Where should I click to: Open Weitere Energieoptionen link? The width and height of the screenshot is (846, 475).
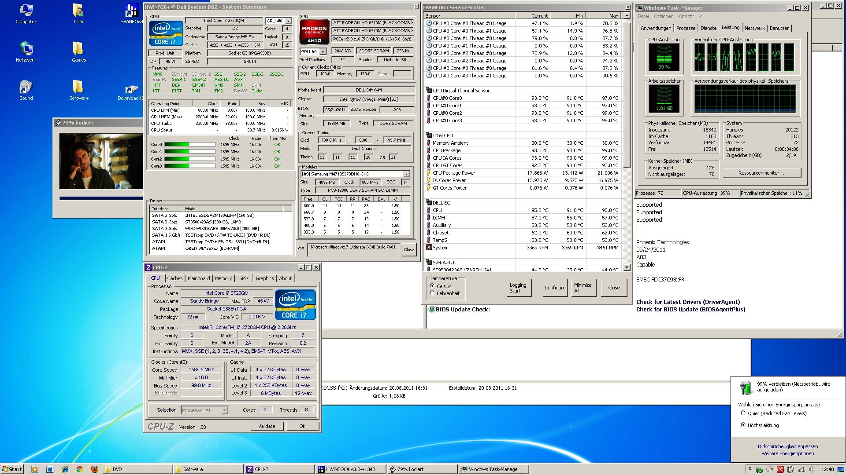pyautogui.click(x=787, y=453)
